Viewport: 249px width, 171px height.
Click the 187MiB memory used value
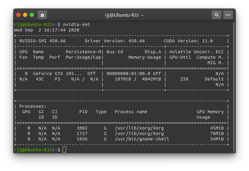[123, 79]
